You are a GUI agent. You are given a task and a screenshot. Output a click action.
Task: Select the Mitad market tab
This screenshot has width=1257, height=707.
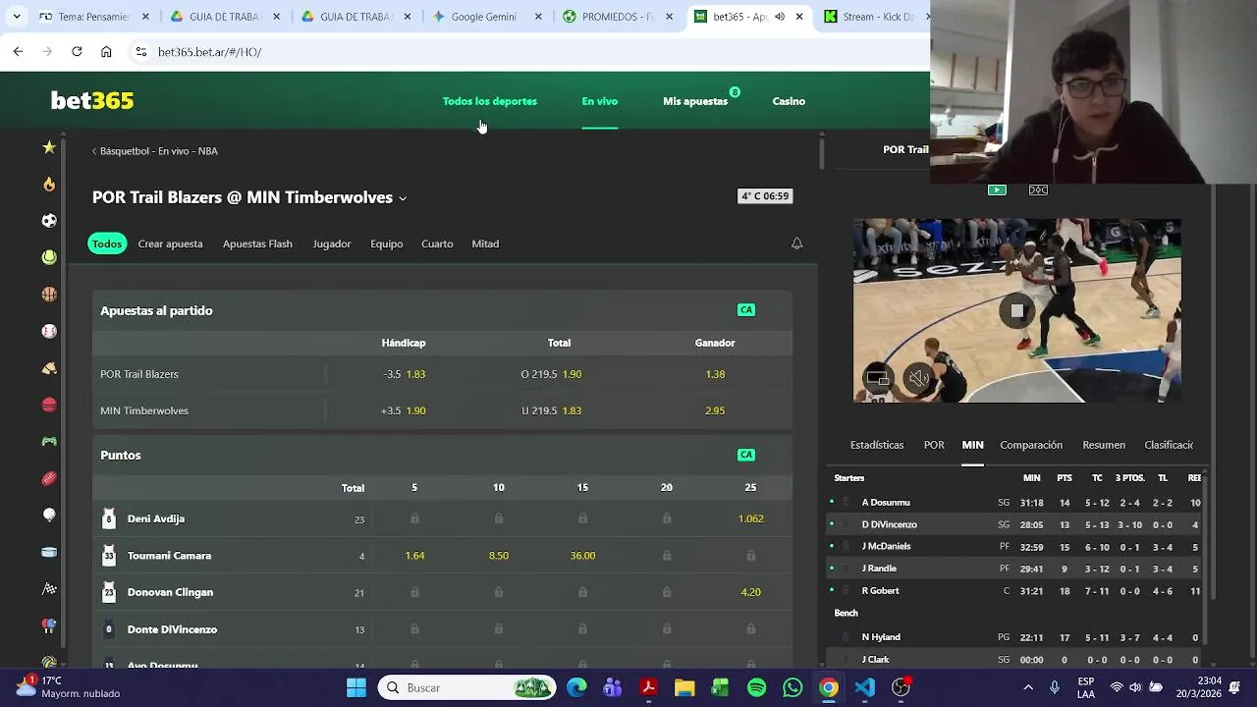click(x=485, y=244)
